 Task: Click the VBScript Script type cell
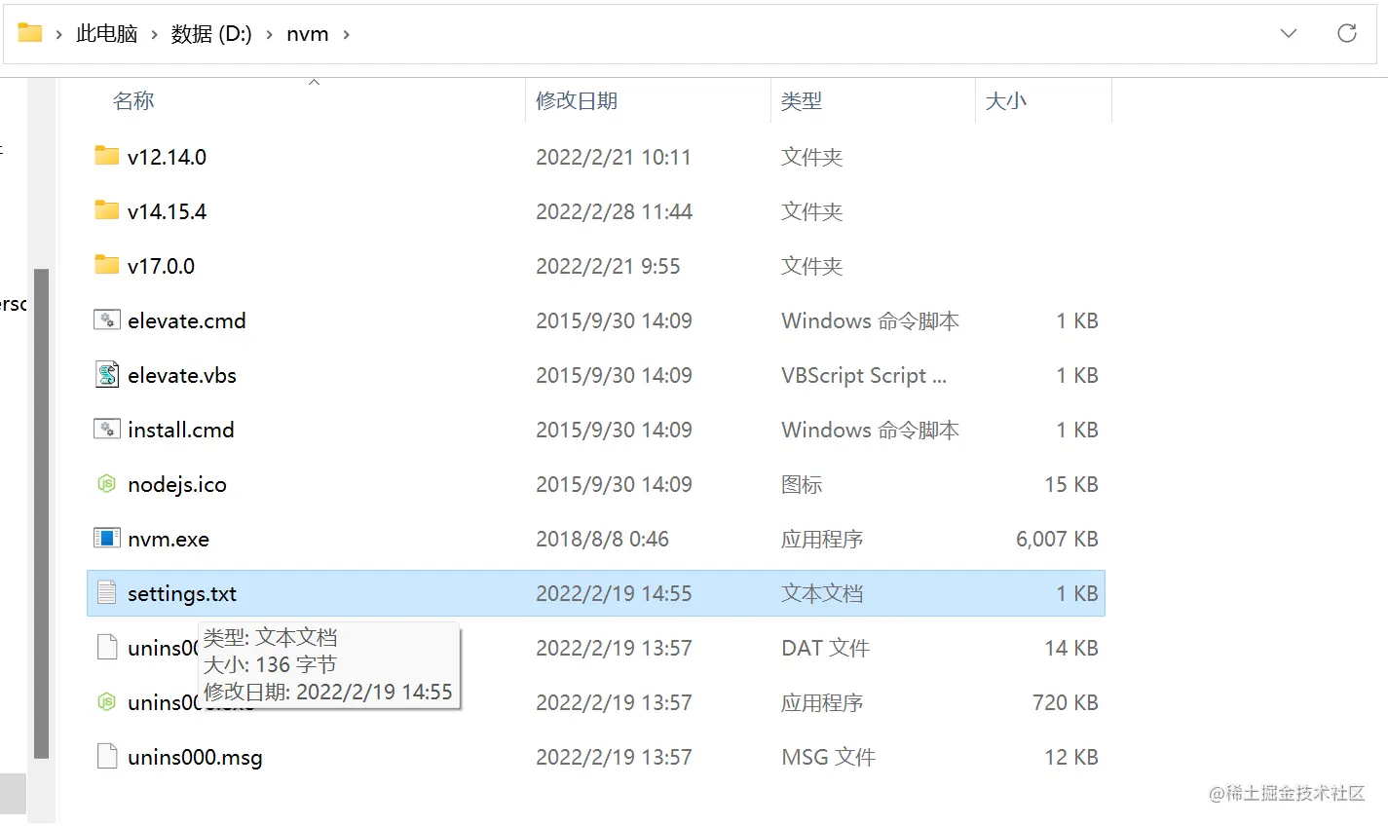pyautogui.click(x=864, y=375)
